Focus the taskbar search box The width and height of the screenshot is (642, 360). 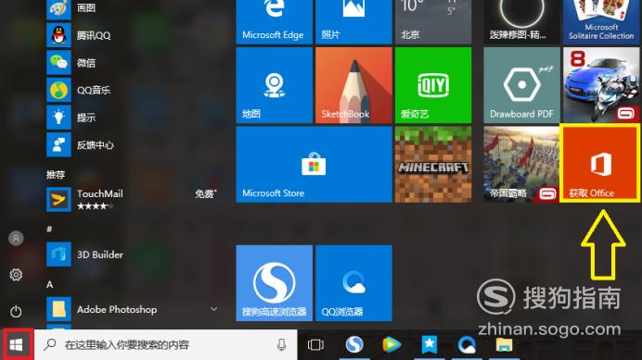point(165,345)
